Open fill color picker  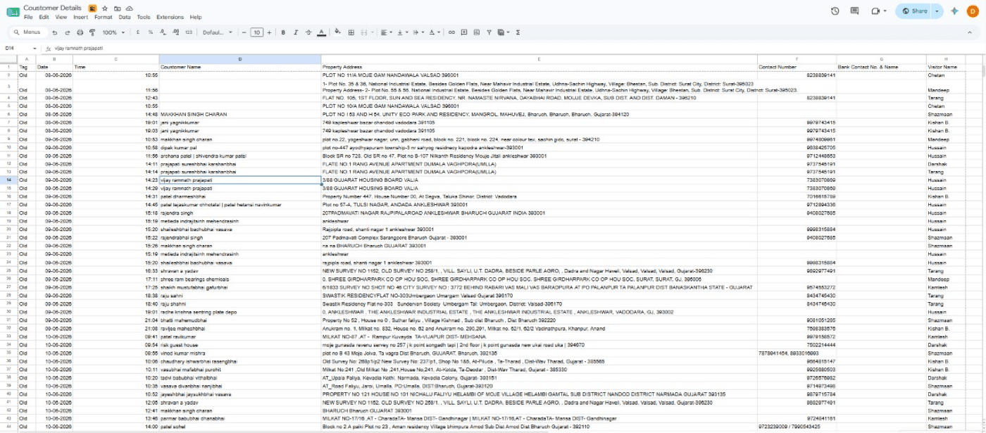(x=337, y=32)
